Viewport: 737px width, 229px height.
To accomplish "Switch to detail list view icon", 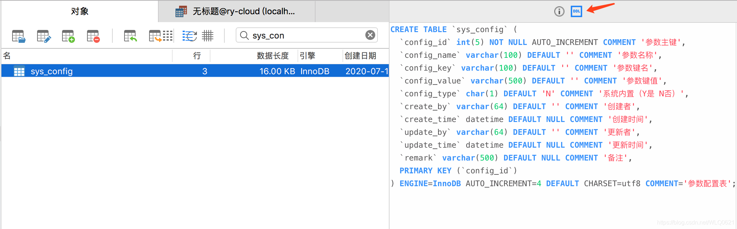I will (189, 36).
